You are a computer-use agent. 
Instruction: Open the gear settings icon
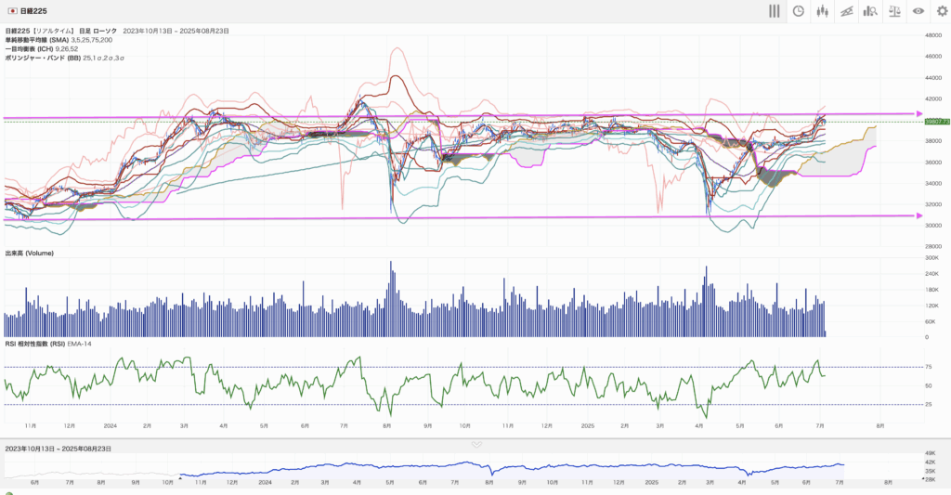point(942,11)
